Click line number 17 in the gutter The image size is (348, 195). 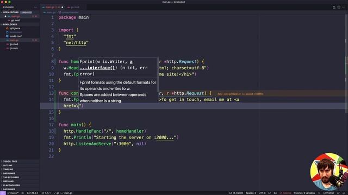coord(51,125)
